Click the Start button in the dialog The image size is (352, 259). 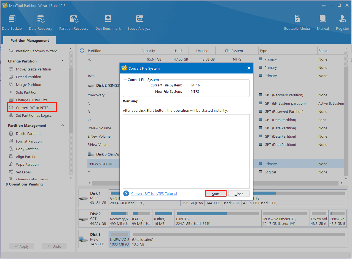[x=216, y=194]
